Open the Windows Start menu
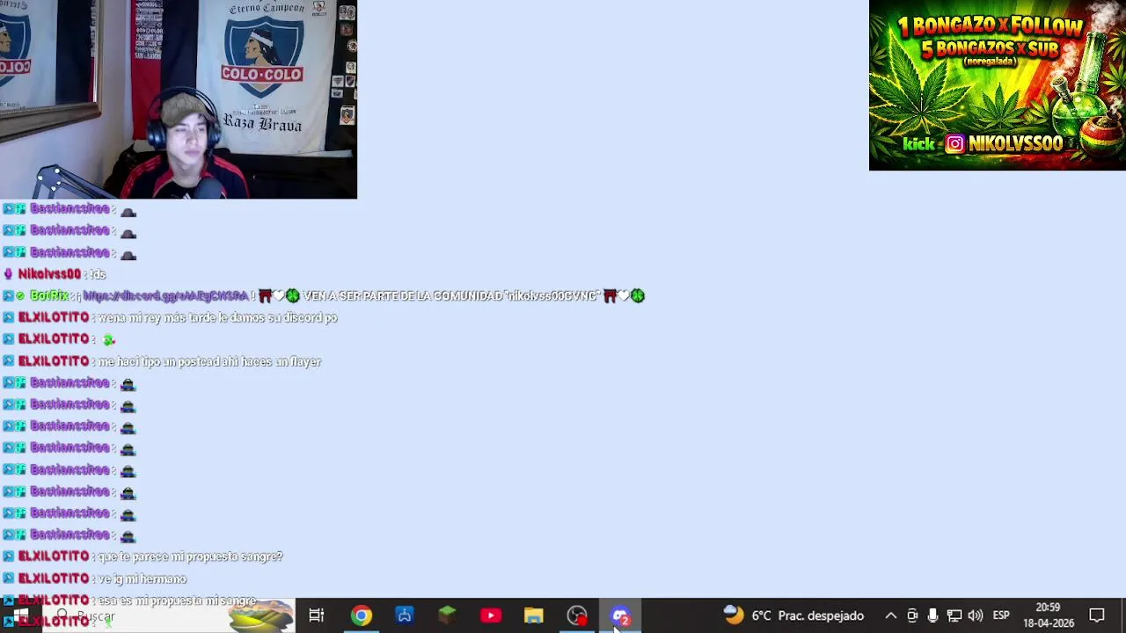This screenshot has height=633, width=1126. pos(19,615)
